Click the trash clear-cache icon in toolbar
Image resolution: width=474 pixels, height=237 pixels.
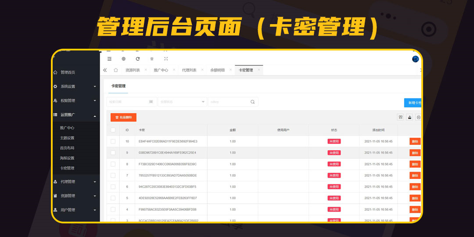click(x=152, y=59)
